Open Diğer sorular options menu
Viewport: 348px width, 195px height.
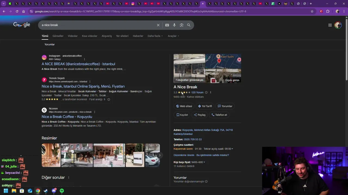[x=69, y=177]
